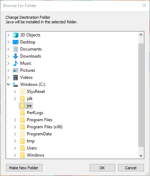Expand the Program Files folder node
150x176 pixels.
pos(15,120)
